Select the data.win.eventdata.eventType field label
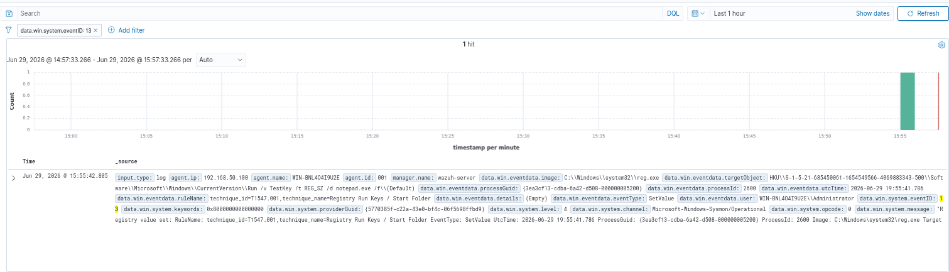Screen dimensions: 949x272 click(x=599, y=198)
